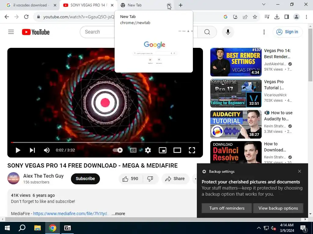Open the tab search dropdown chevron
This screenshot has height=234, width=313.
point(264,4)
